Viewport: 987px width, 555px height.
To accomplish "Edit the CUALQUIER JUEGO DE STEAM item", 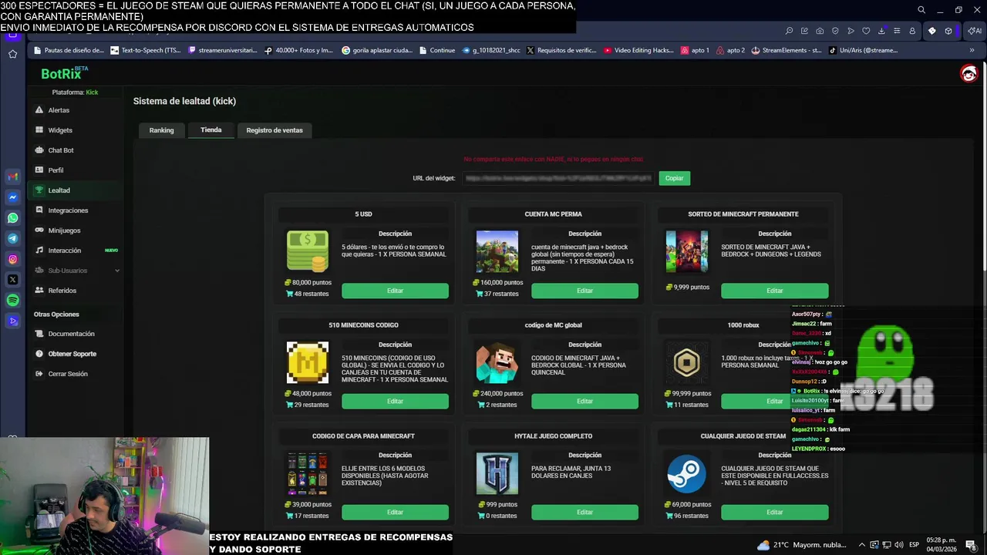I will (774, 512).
